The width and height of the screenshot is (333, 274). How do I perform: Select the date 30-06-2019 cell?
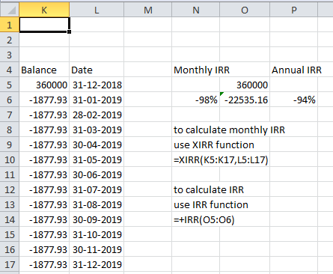click(x=97, y=174)
